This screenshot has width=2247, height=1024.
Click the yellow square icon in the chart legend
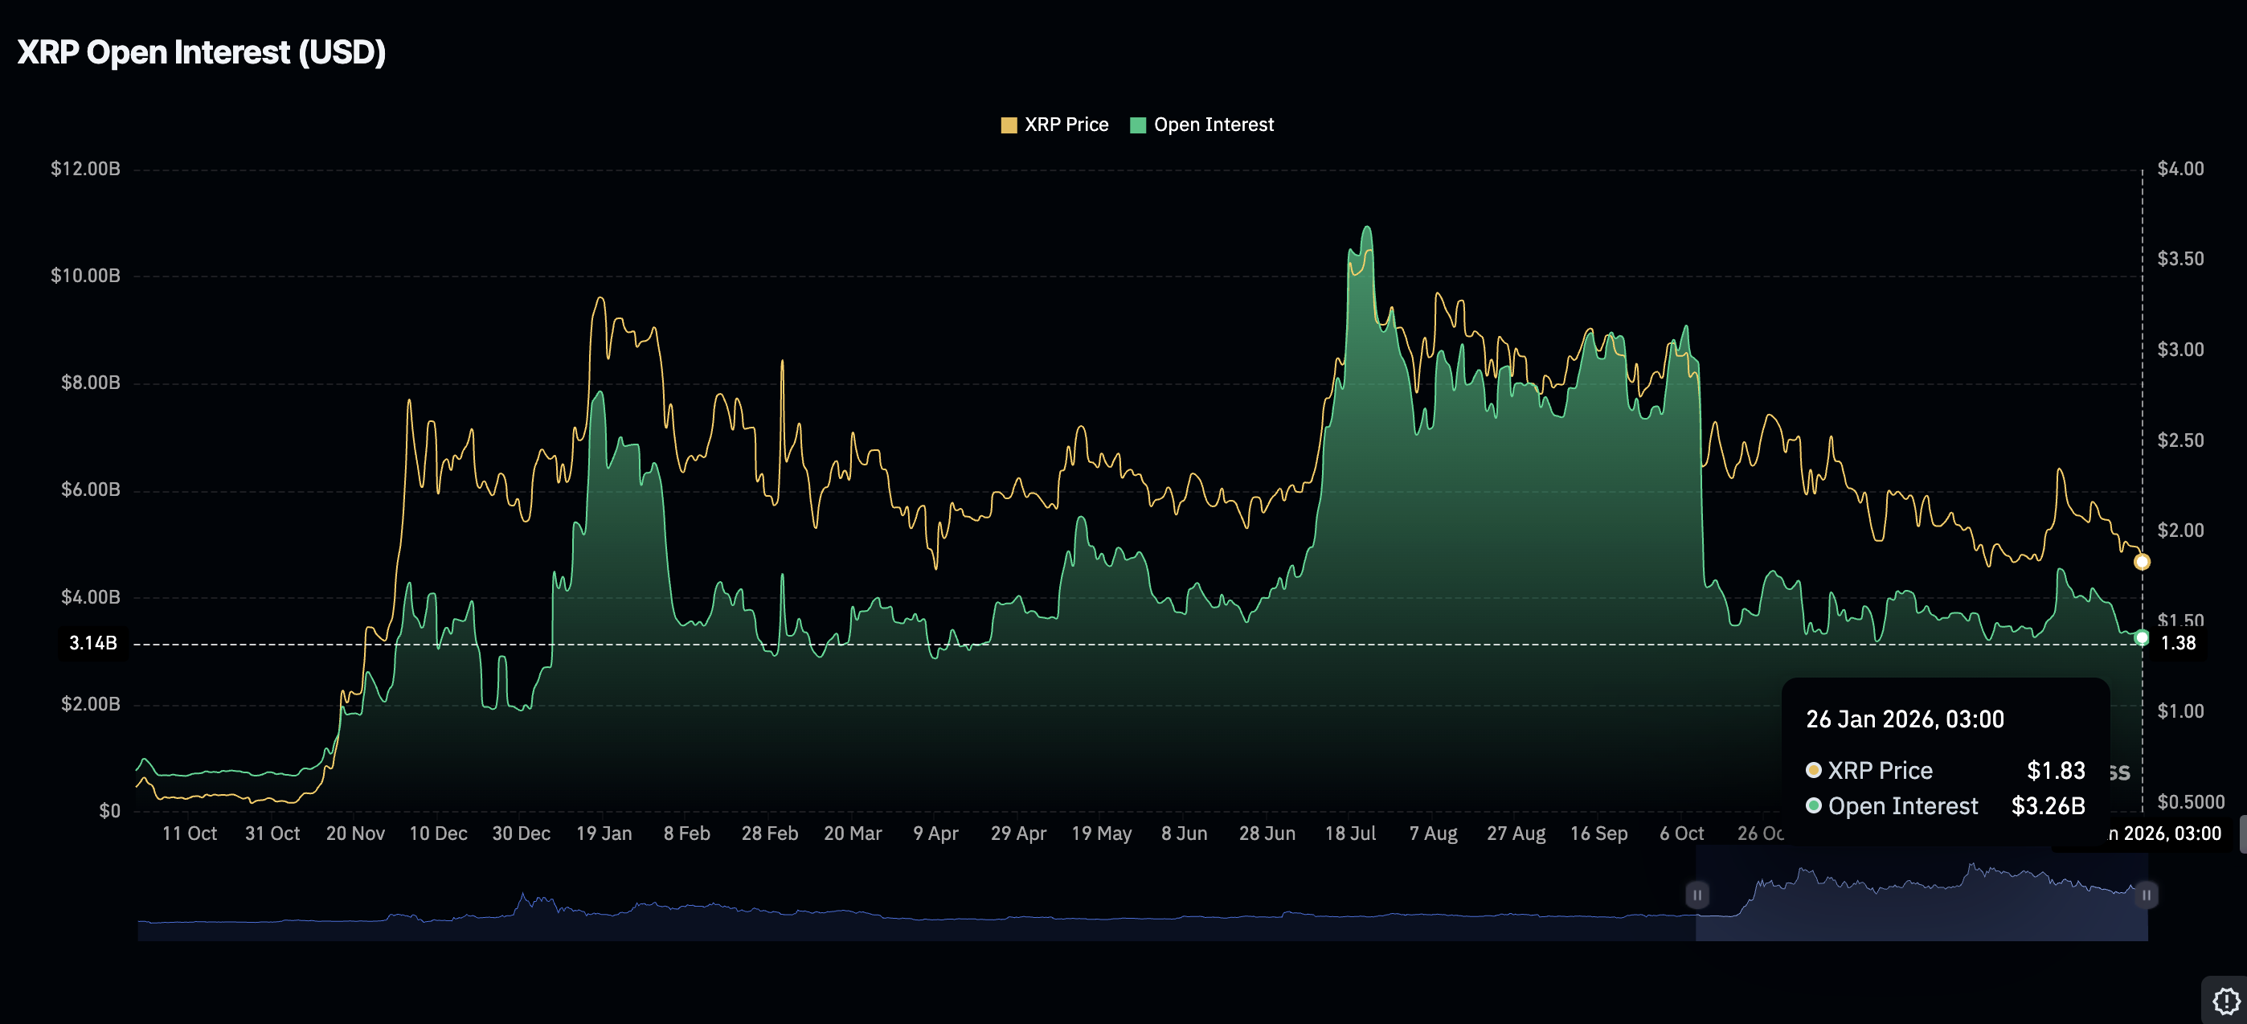1009,124
